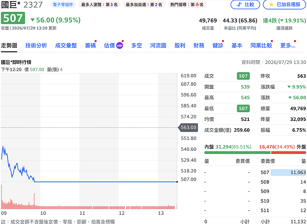Toggle 已加自選股 watchlist button
The height and width of the screenshot is (224, 307).
[x=284, y=5]
